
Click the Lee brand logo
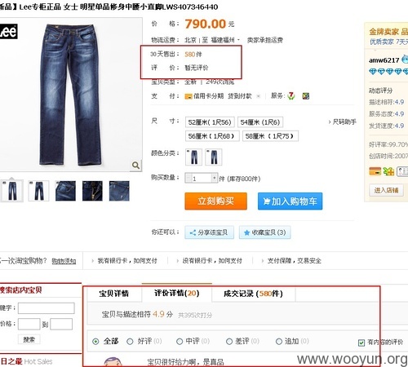pyautogui.click(x=9, y=32)
